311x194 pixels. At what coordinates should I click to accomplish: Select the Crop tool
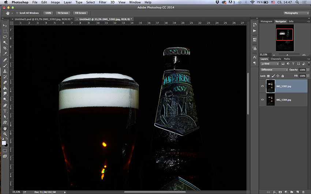coord(5,48)
